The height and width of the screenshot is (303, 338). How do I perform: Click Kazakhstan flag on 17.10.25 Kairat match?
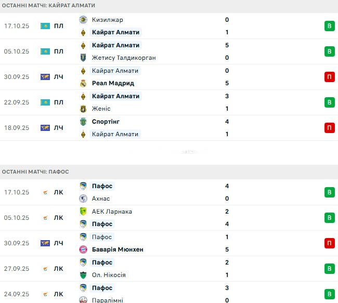tap(45, 26)
